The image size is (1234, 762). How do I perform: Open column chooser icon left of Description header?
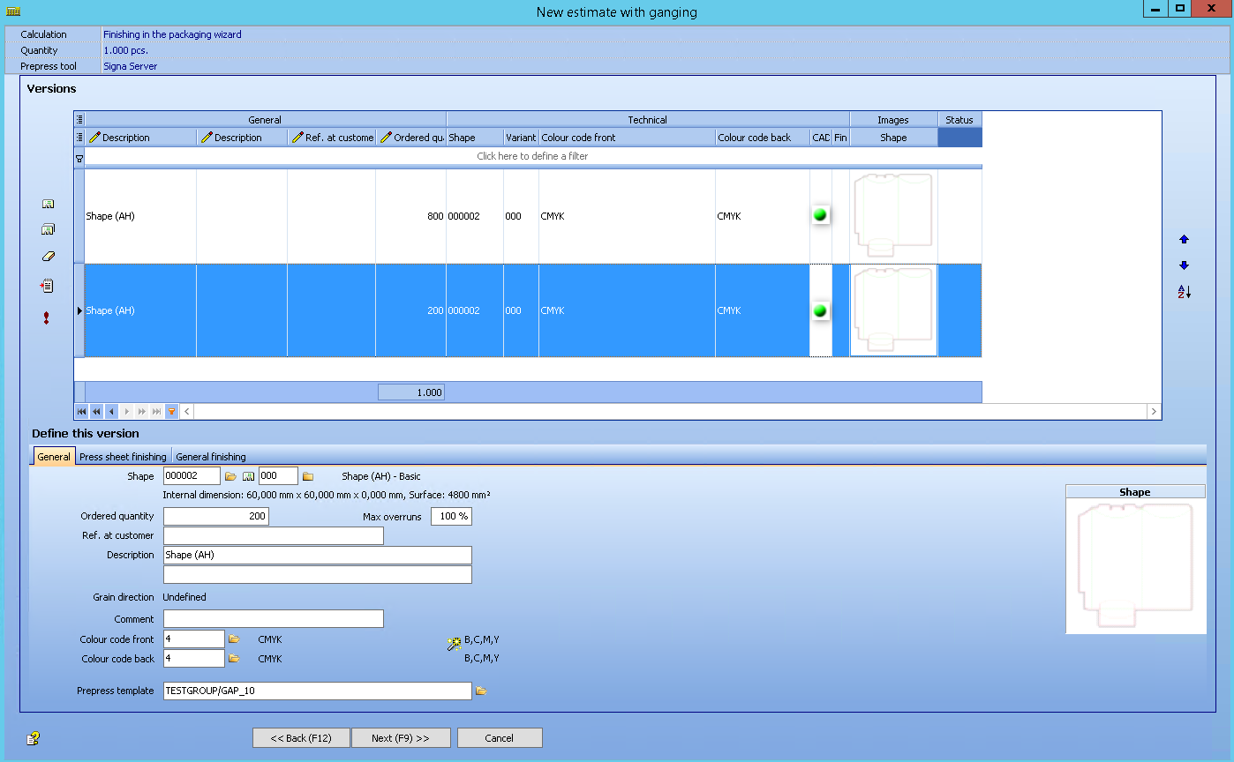click(x=79, y=138)
